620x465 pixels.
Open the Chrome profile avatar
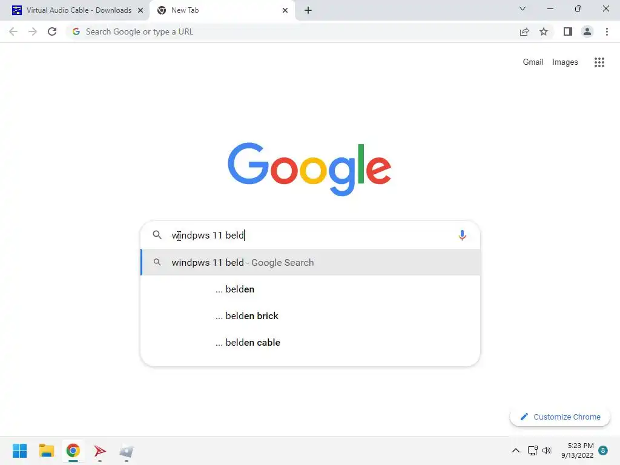click(587, 31)
